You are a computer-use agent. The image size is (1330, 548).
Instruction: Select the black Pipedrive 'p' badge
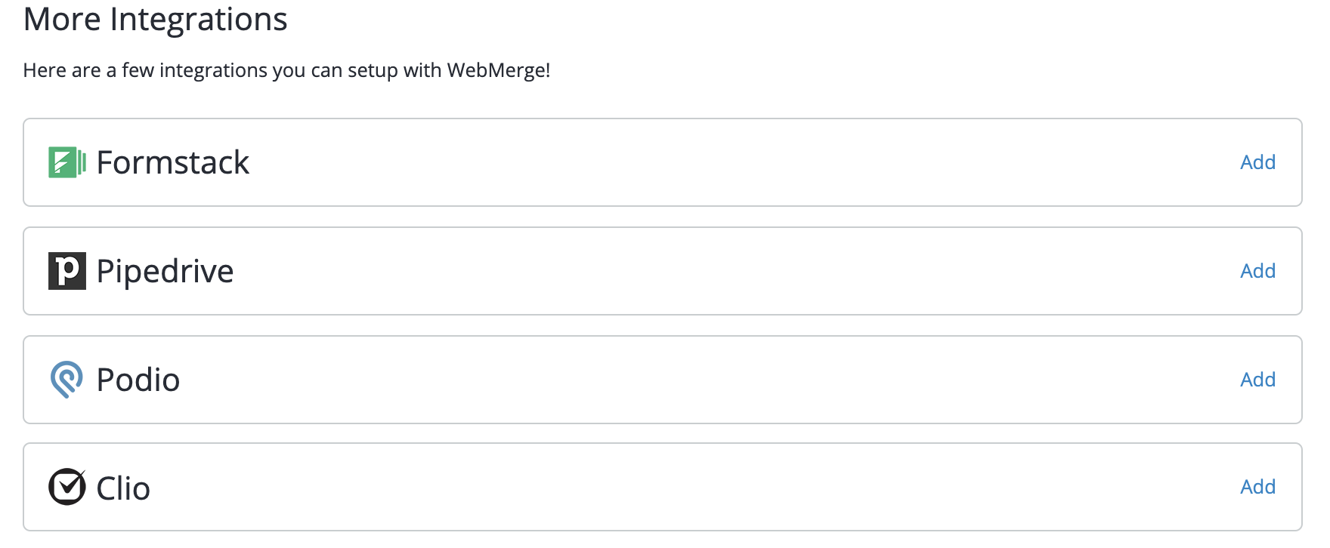[67, 270]
